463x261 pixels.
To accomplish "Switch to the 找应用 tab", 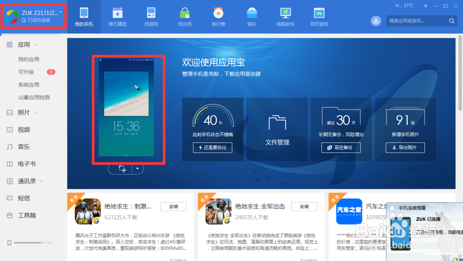I will (185, 17).
